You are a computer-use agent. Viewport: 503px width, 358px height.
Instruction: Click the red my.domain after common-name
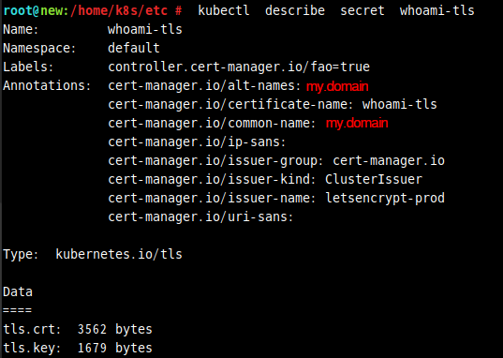point(357,124)
